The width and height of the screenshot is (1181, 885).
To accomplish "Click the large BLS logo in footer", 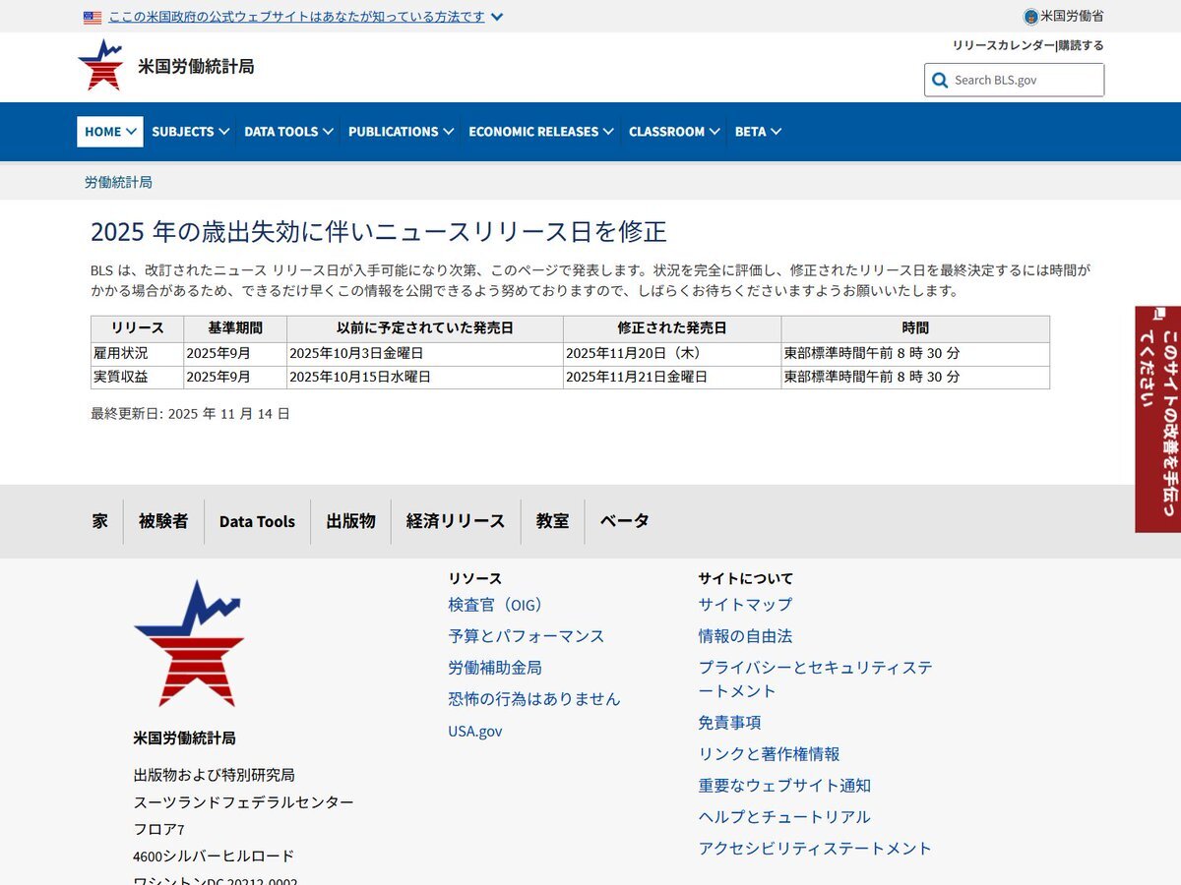I will (189, 643).
